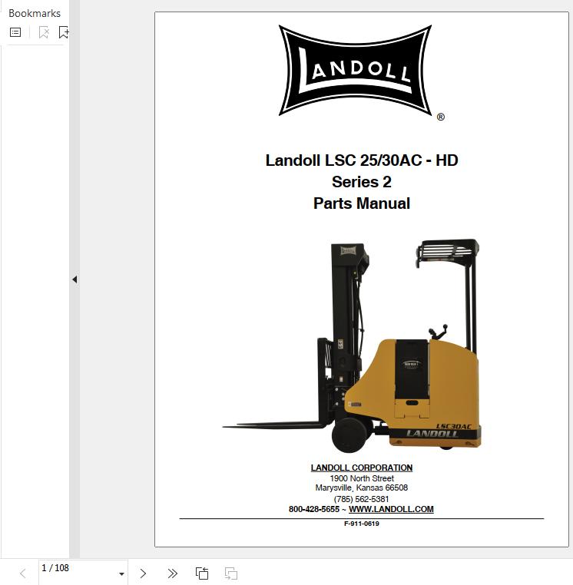The image size is (573, 585).
Task: Click the yellow forklift picture
Action: pyautogui.click(x=352, y=345)
